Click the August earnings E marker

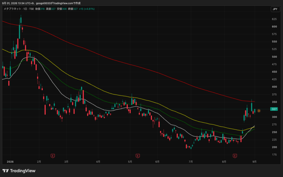click(x=235, y=156)
